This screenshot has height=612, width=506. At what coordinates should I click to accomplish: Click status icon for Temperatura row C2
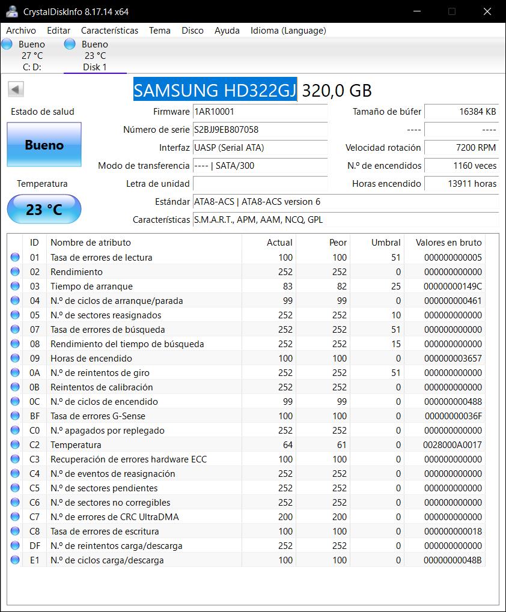point(15,445)
